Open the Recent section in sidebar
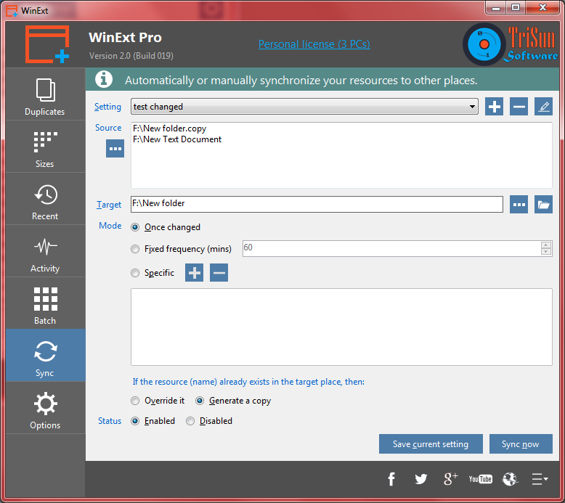This screenshot has width=565, height=503. 46,199
